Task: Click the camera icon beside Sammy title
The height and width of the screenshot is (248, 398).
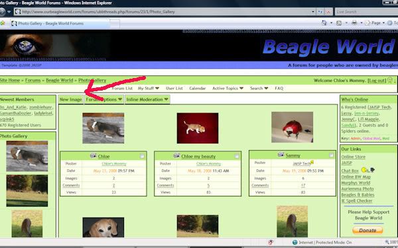Action: [x=281, y=154]
